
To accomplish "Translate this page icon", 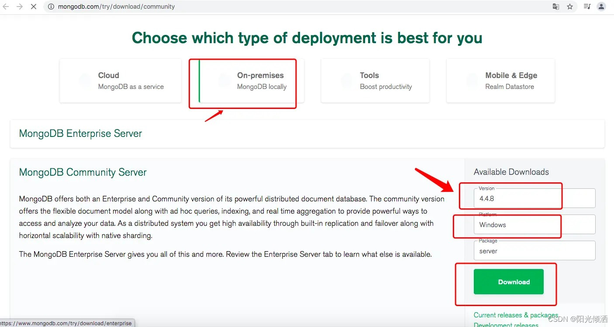I will [556, 7].
